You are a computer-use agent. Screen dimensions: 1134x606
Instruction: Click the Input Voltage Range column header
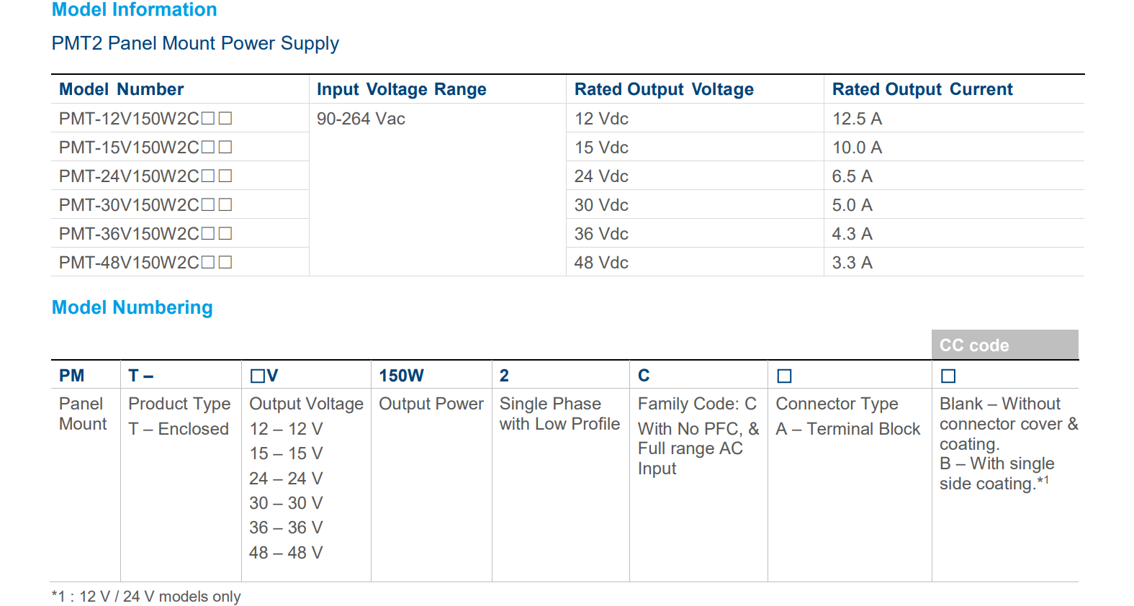click(x=401, y=89)
